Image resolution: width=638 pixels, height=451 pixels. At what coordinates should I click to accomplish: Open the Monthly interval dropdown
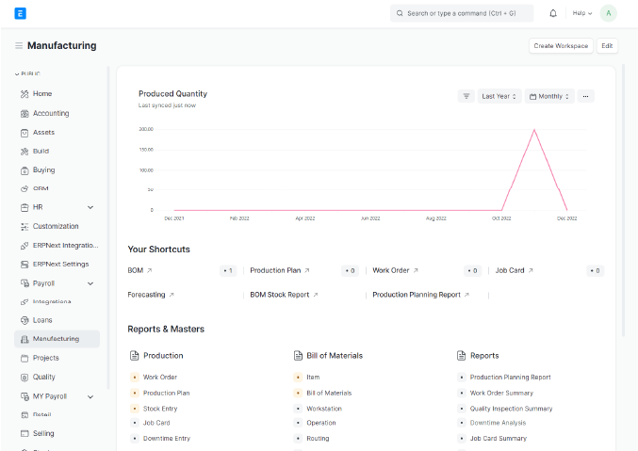[x=549, y=96]
